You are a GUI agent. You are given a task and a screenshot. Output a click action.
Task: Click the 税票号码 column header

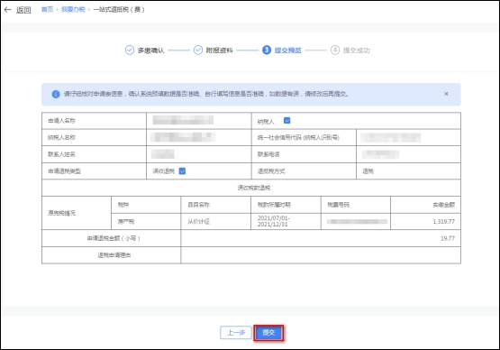click(x=356, y=205)
